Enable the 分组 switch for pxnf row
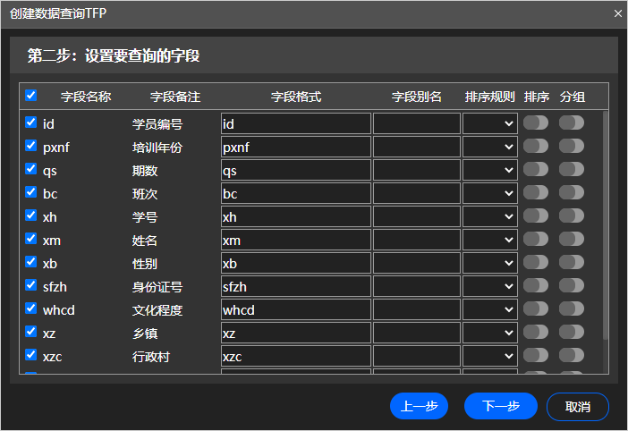 (x=572, y=146)
